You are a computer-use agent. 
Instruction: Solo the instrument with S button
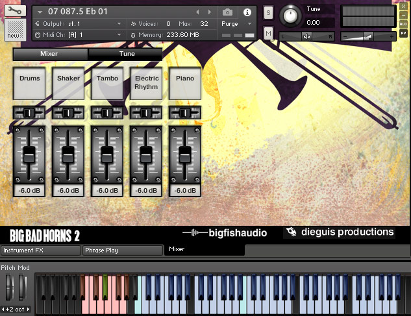pyautogui.click(x=268, y=12)
